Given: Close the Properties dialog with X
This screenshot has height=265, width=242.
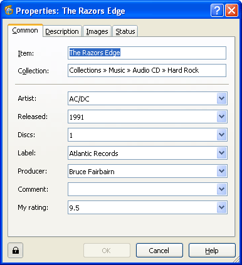Looking at the screenshot, I should [231, 10].
